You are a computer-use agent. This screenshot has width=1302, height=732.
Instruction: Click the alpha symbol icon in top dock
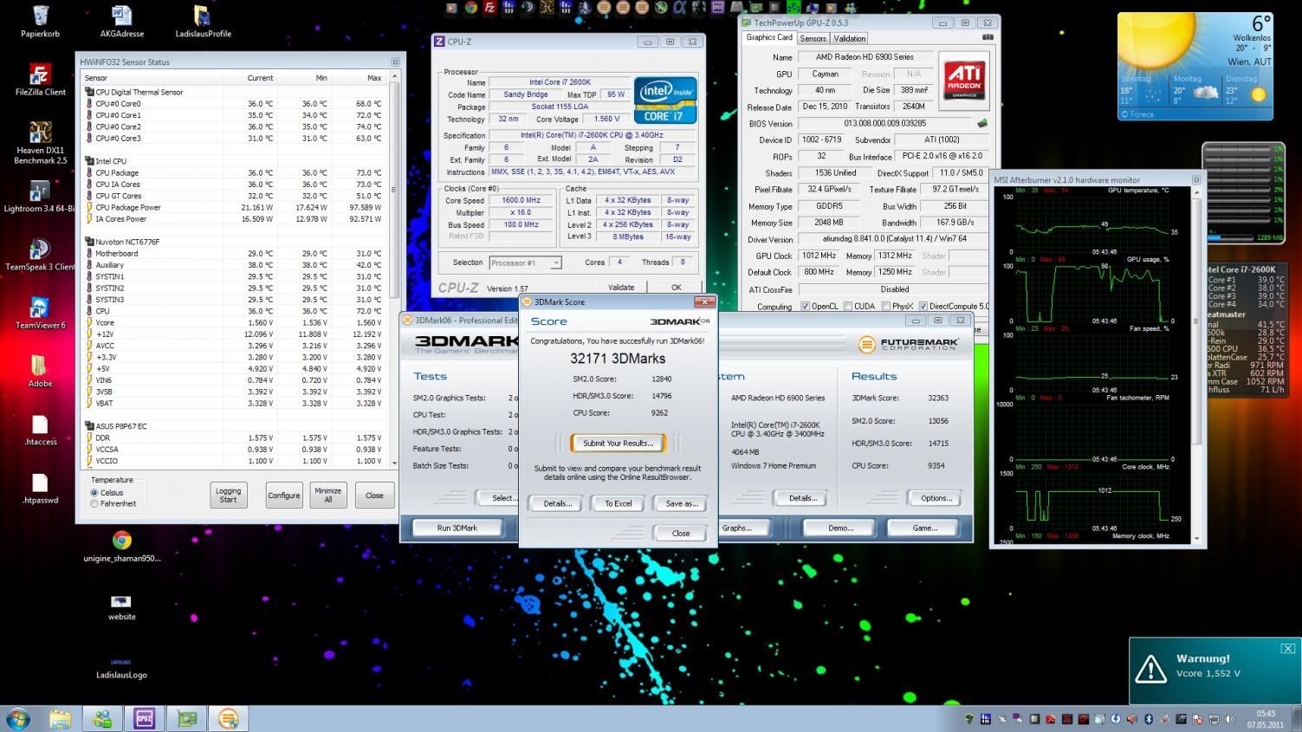click(679, 8)
